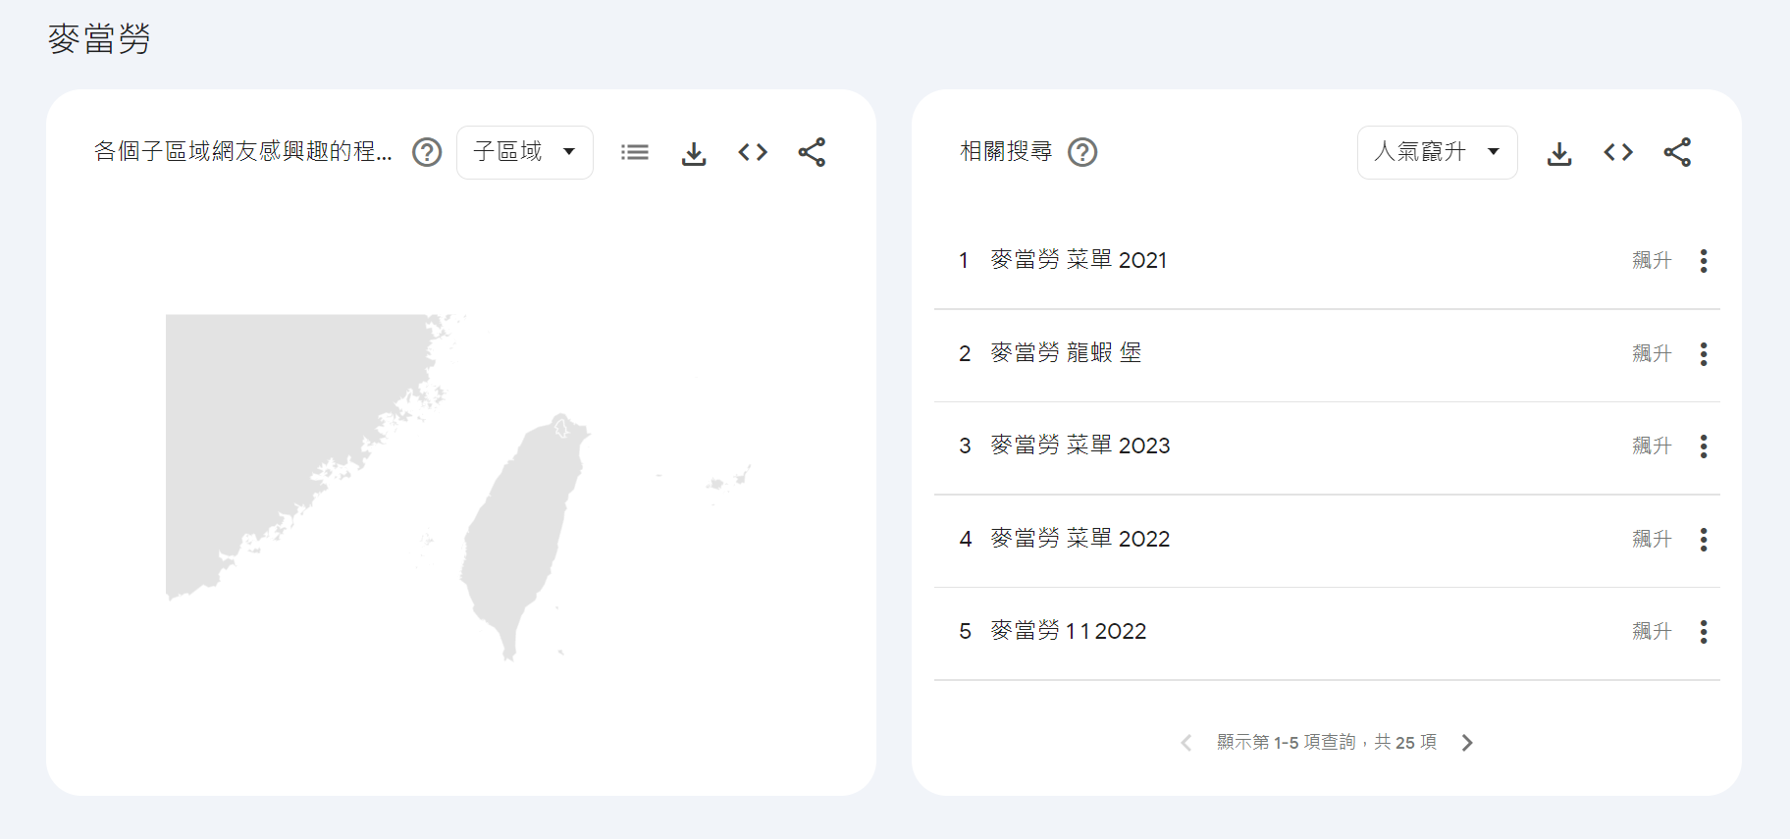
Task: Share the subregion map card
Action: point(812,152)
